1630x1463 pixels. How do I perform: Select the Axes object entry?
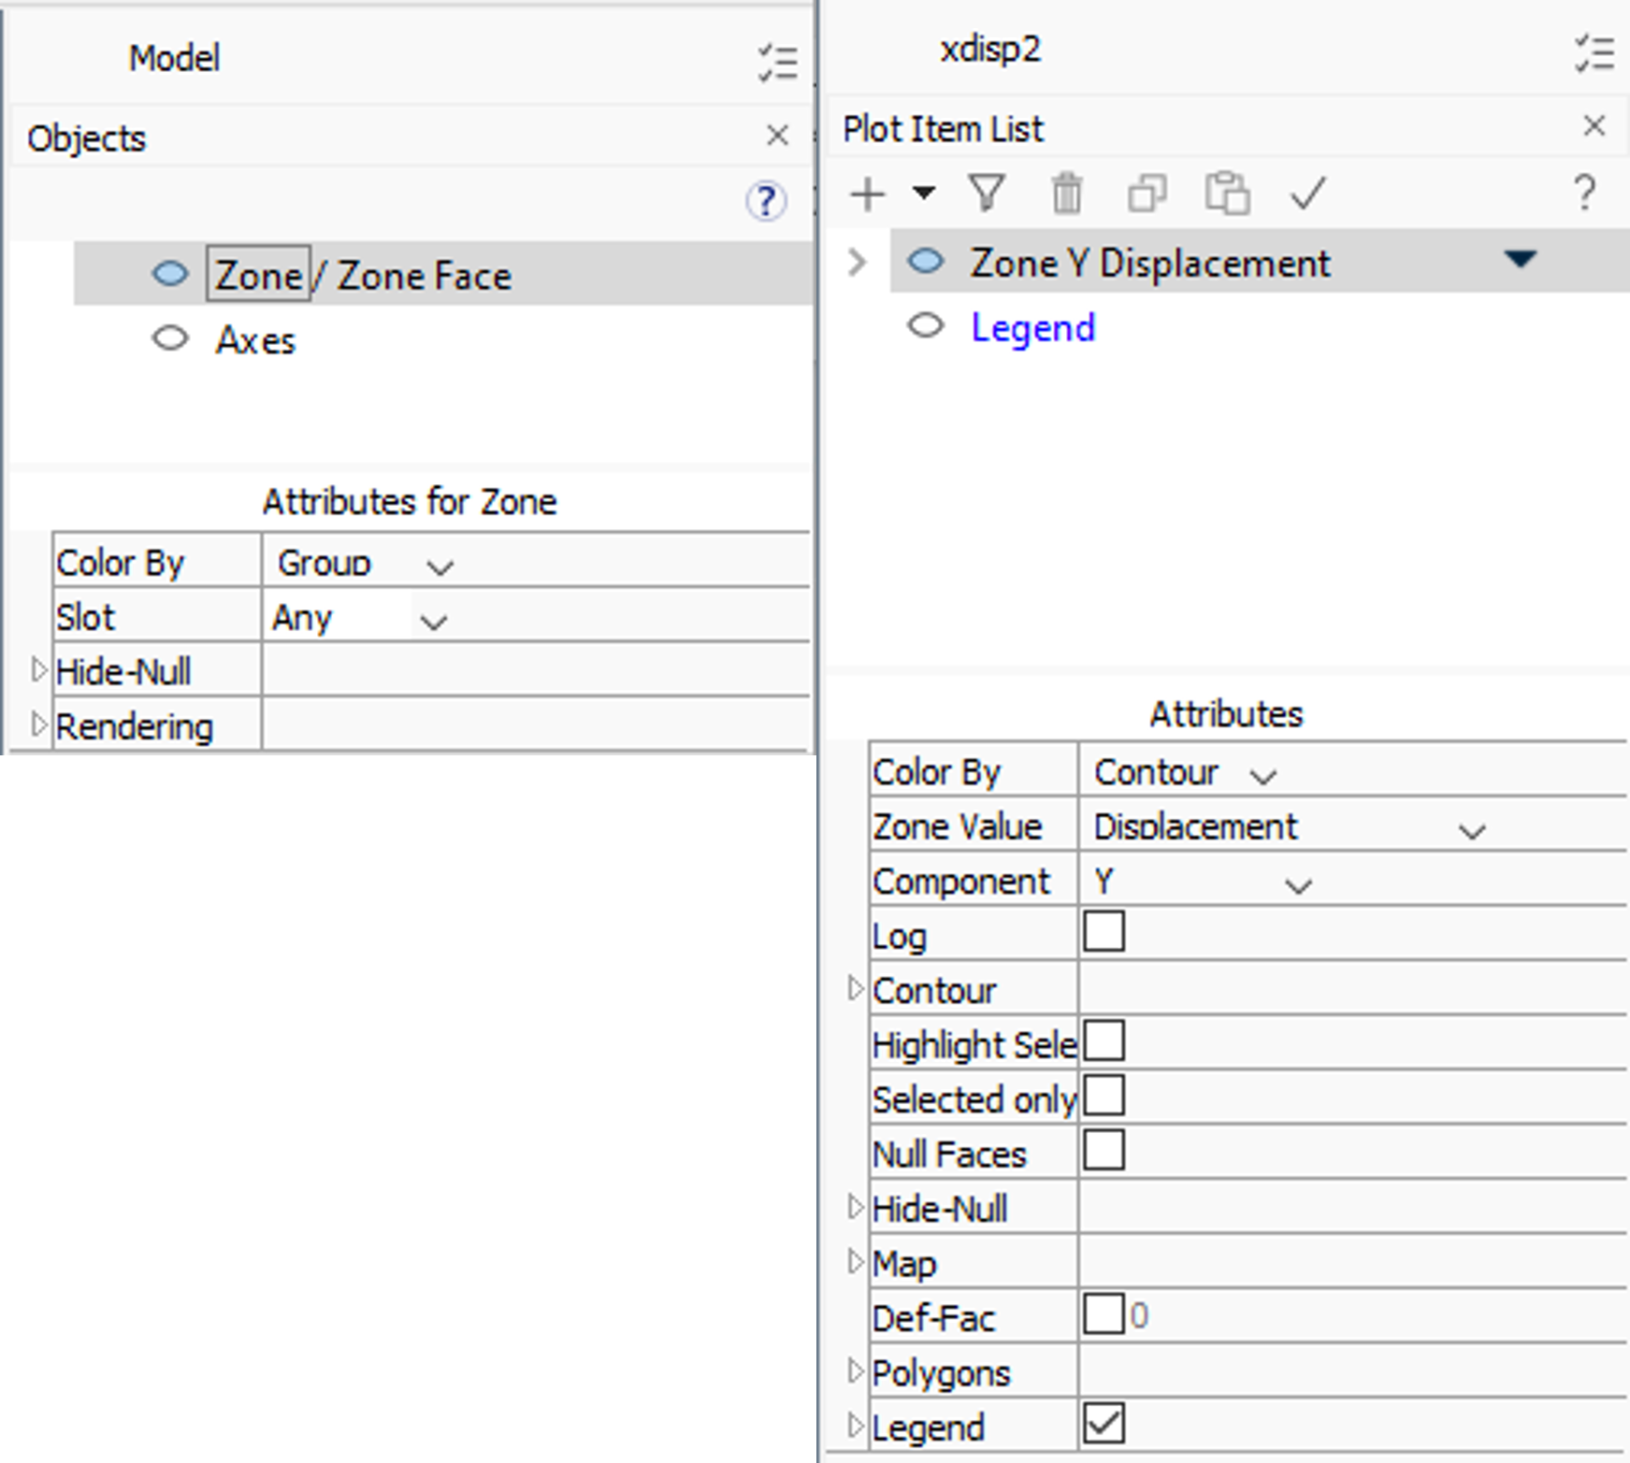pyautogui.click(x=255, y=340)
